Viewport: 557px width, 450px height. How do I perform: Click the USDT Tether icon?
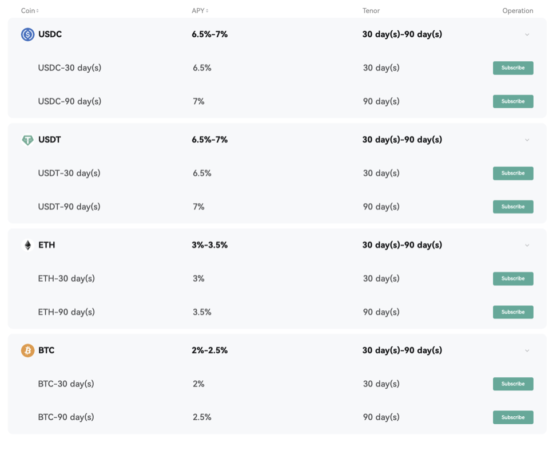pos(27,140)
